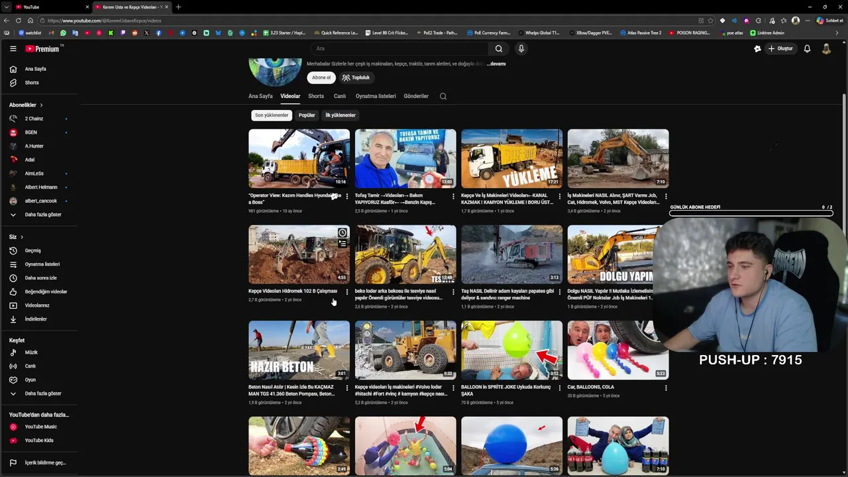This screenshot has width=848, height=477.
Task: Click the channel search magnifier icon
Action: click(443, 96)
